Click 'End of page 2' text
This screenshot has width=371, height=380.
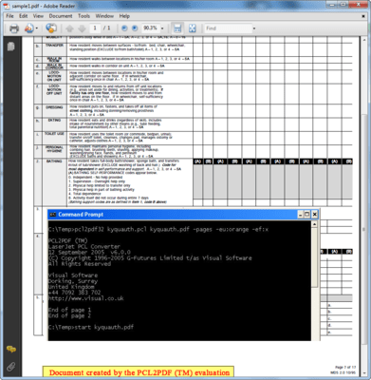[69, 315]
